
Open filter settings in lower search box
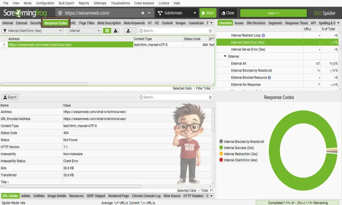(x=210, y=97)
